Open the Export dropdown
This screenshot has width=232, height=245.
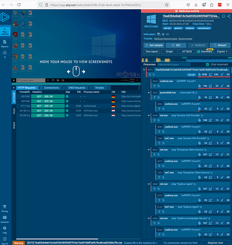[222, 51]
